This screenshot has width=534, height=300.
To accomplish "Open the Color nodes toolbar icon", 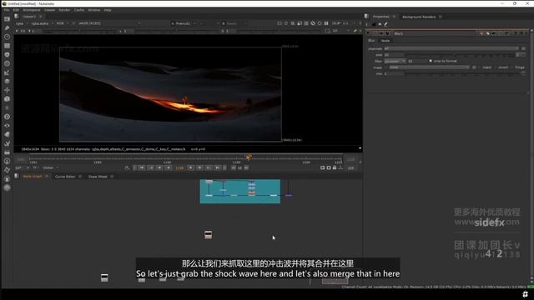I will pyautogui.click(x=7, y=54).
